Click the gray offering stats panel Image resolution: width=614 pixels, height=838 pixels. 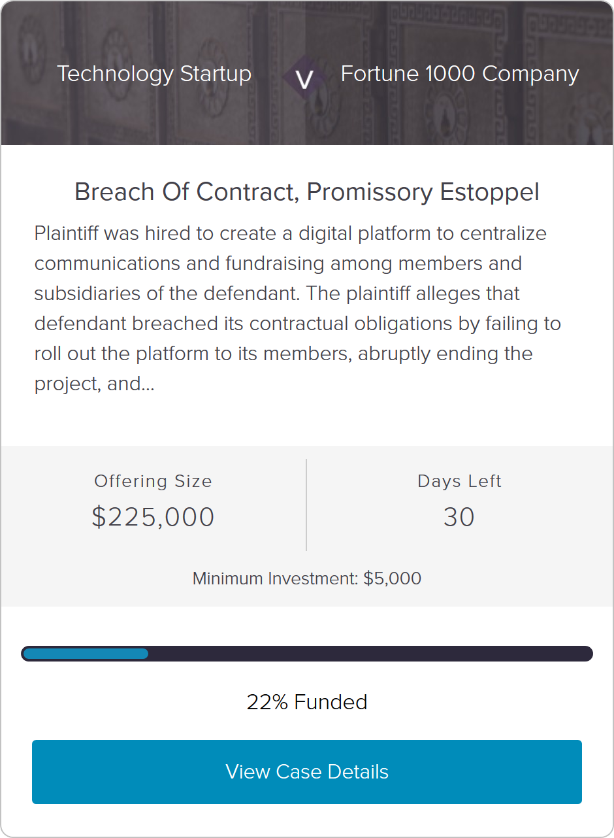(x=307, y=526)
